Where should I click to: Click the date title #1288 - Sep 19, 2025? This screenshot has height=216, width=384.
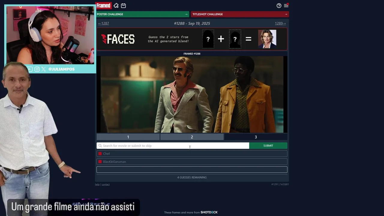click(192, 23)
